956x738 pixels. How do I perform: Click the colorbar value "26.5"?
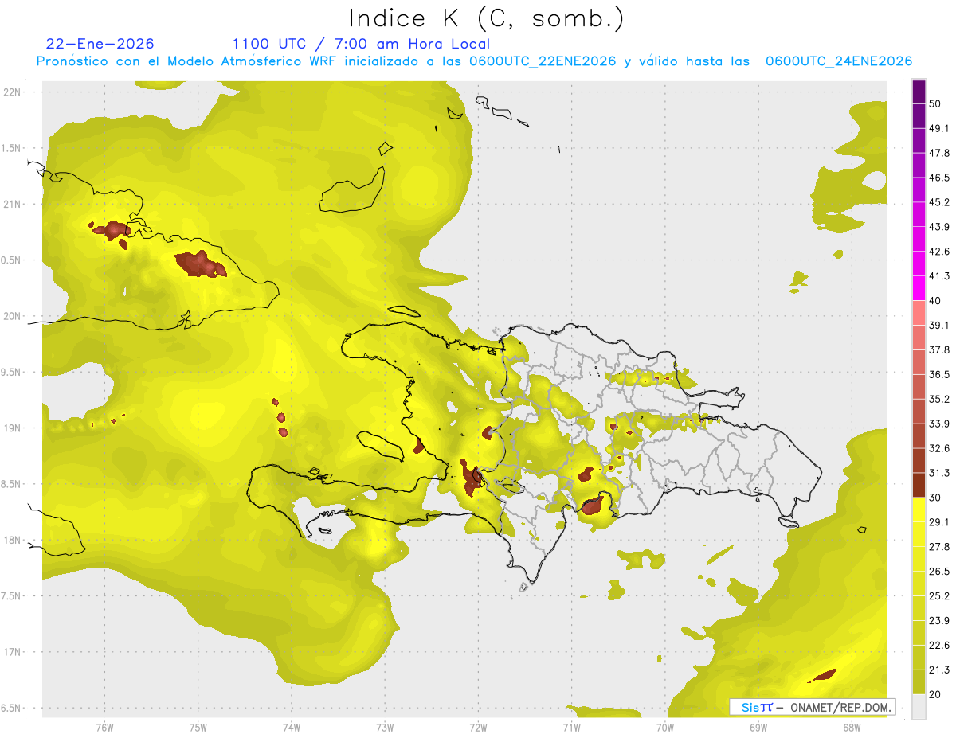coord(938,572)
